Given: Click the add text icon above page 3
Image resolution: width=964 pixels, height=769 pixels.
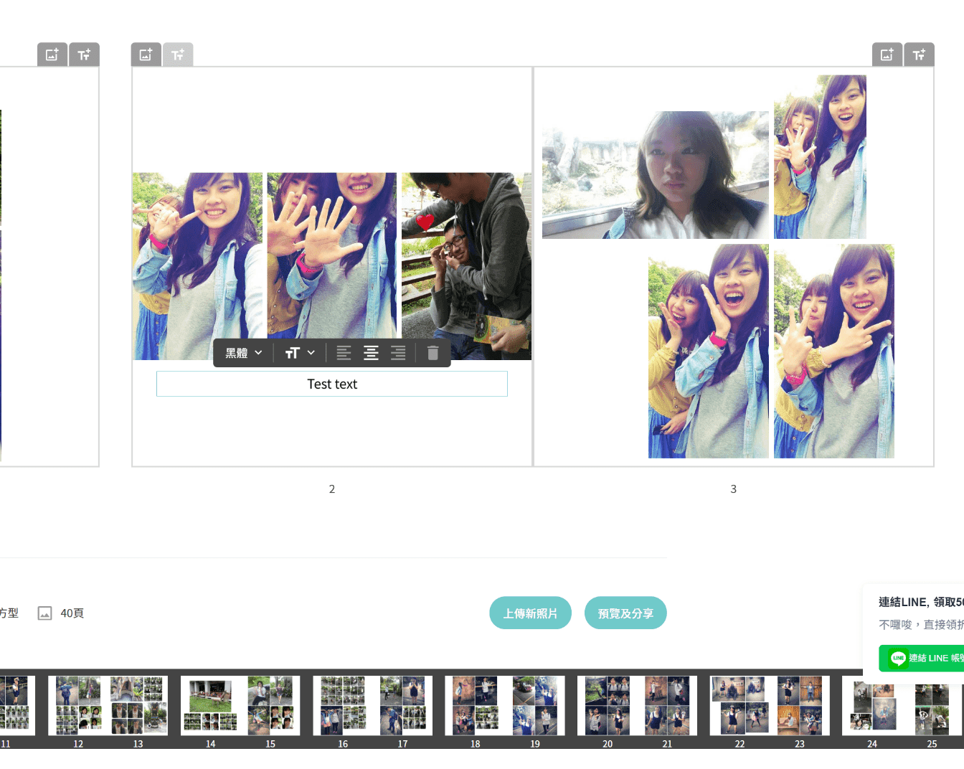Looking at the screenshot, I should (919, 54).
